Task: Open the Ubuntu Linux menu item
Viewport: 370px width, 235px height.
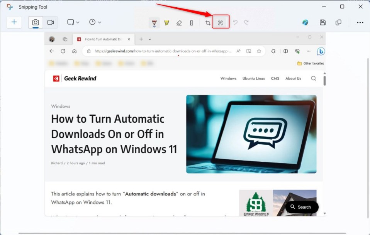Action: coord(254,78)
